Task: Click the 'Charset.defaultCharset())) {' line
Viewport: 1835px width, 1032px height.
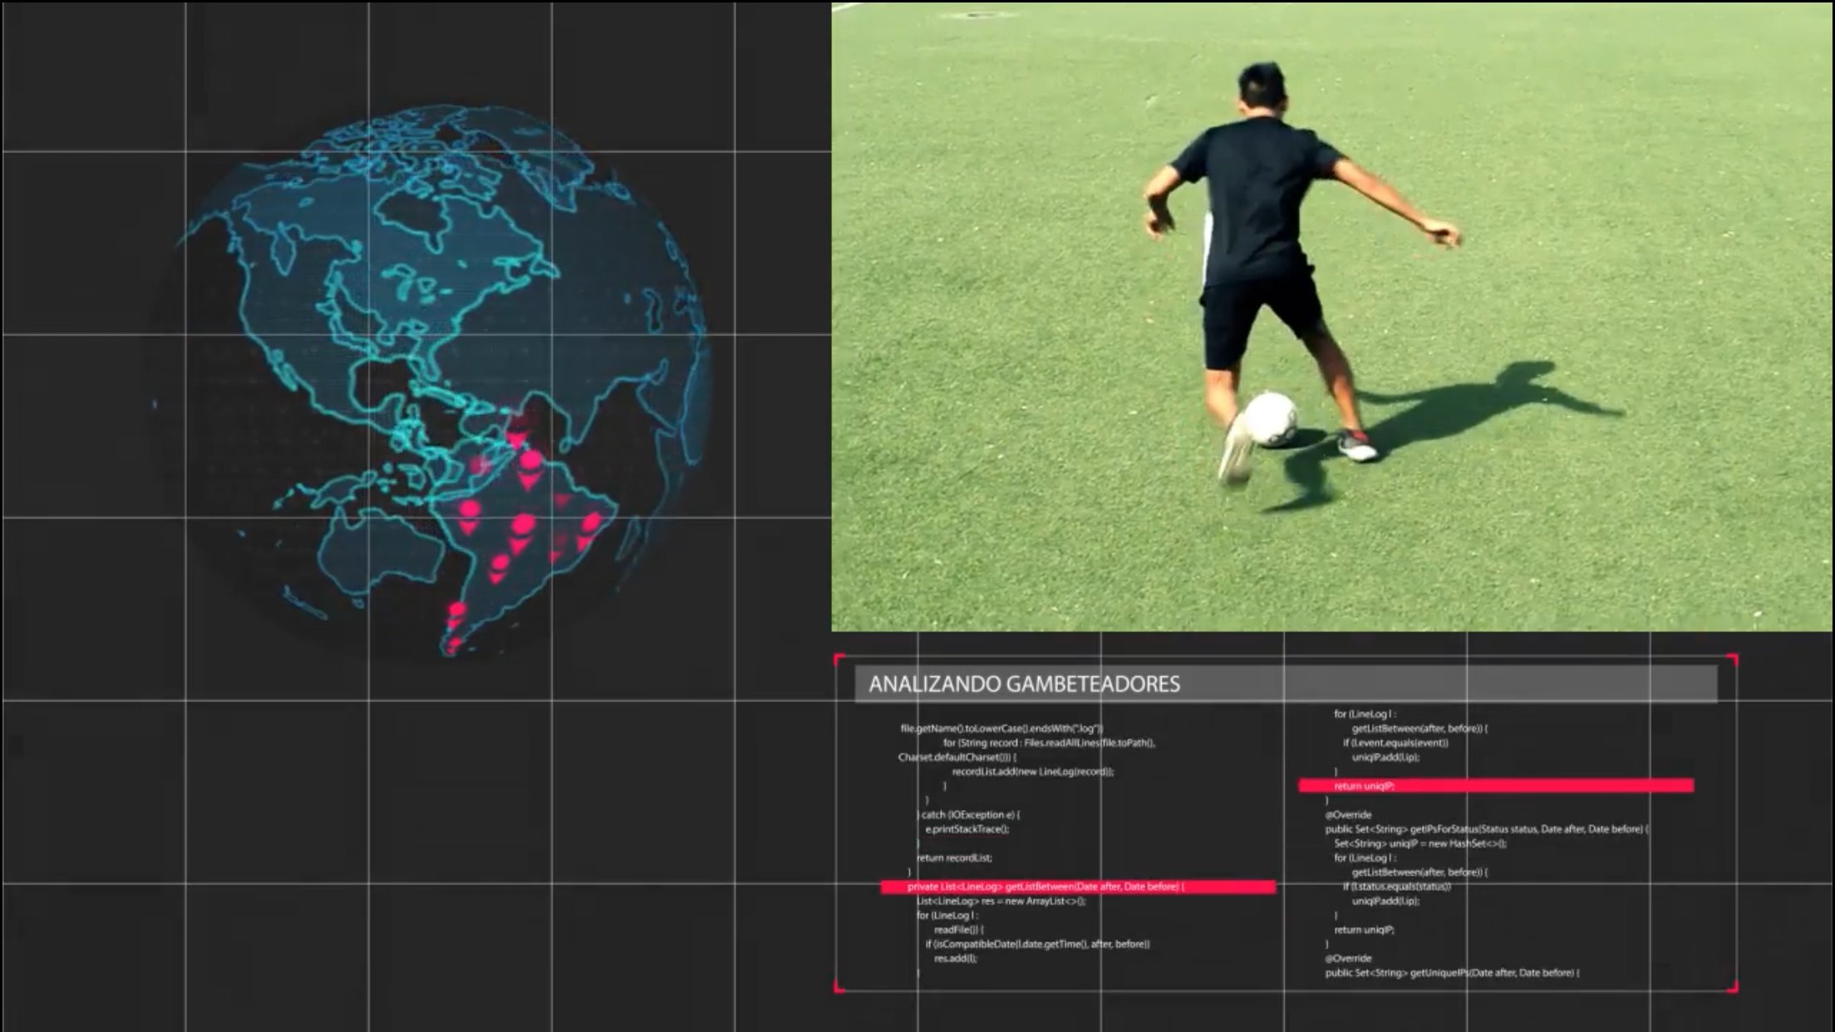Action: 957,757
